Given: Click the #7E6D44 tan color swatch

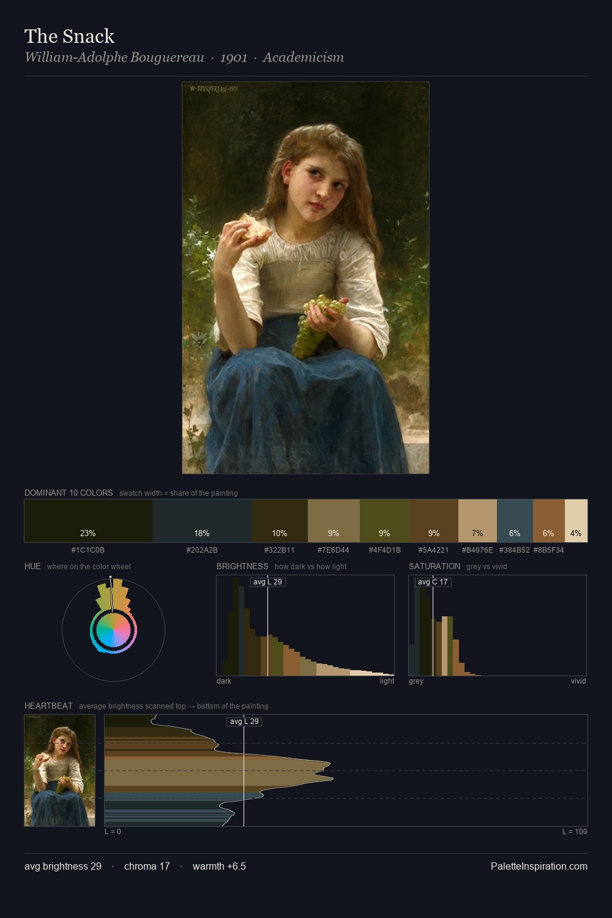Looking at the screenshot, I should pos(334,521).
